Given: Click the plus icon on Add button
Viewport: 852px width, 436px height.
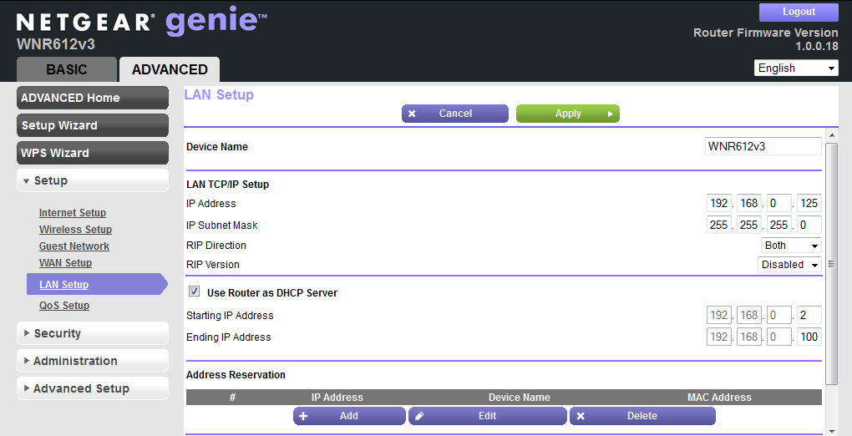Looking at the screenshot, I should (x=303, y=416).
